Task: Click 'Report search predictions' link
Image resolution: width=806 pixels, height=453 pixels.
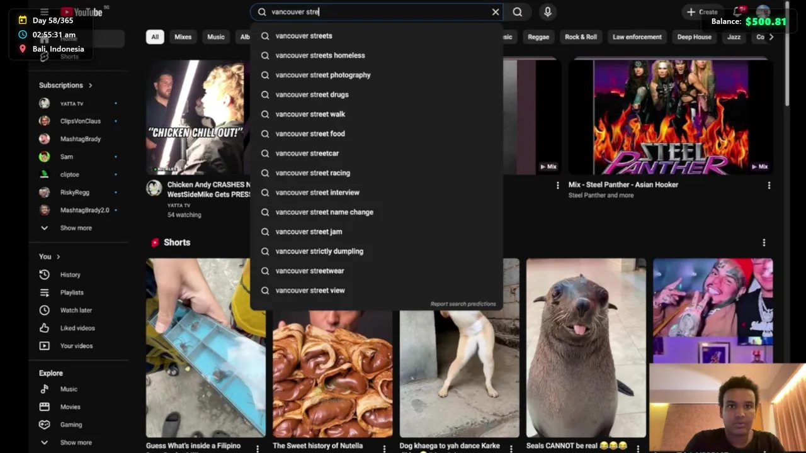Action: tap(463, 304)
